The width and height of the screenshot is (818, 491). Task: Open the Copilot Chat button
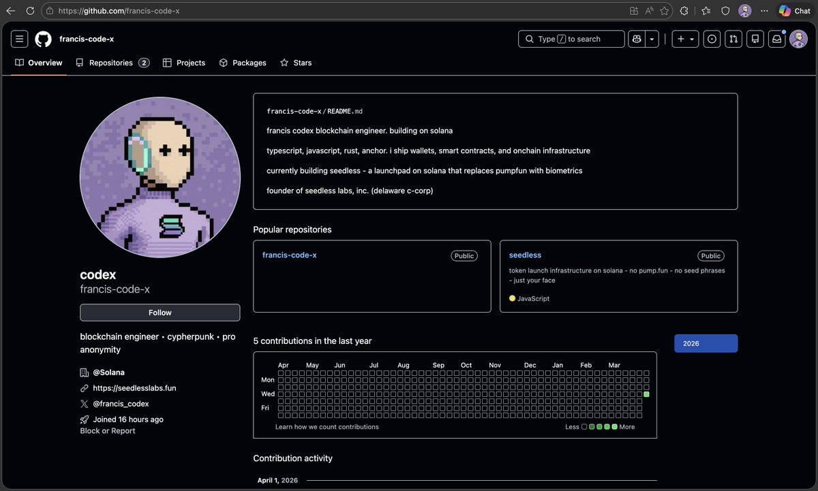click(794, 11)
